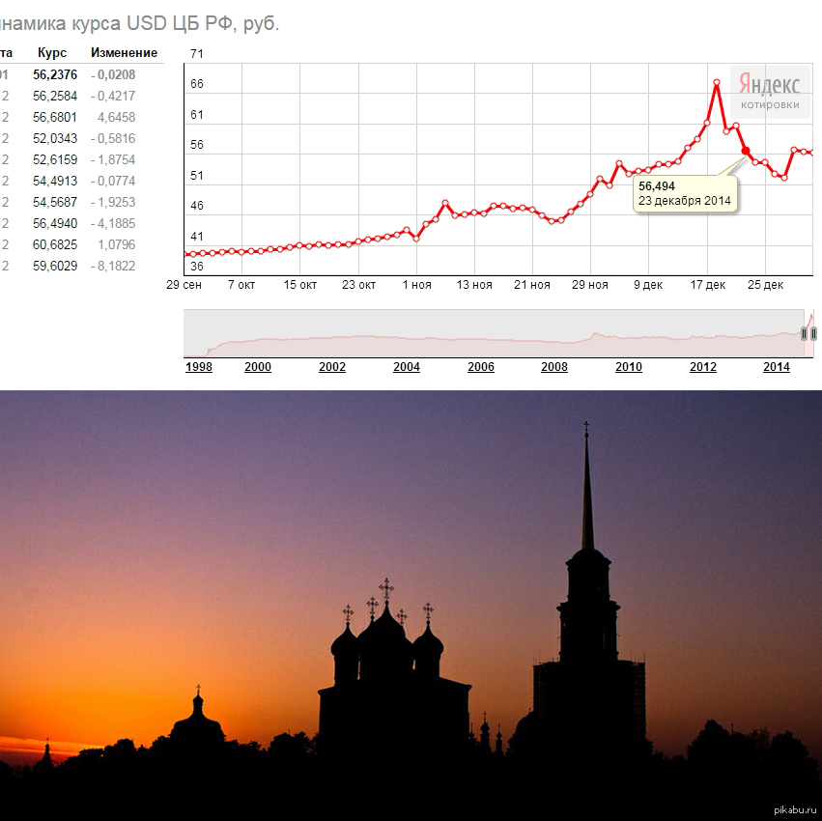The image size is (822, 821).
Task: Click the peak data point at 66
Action: (x=717, y=83)
